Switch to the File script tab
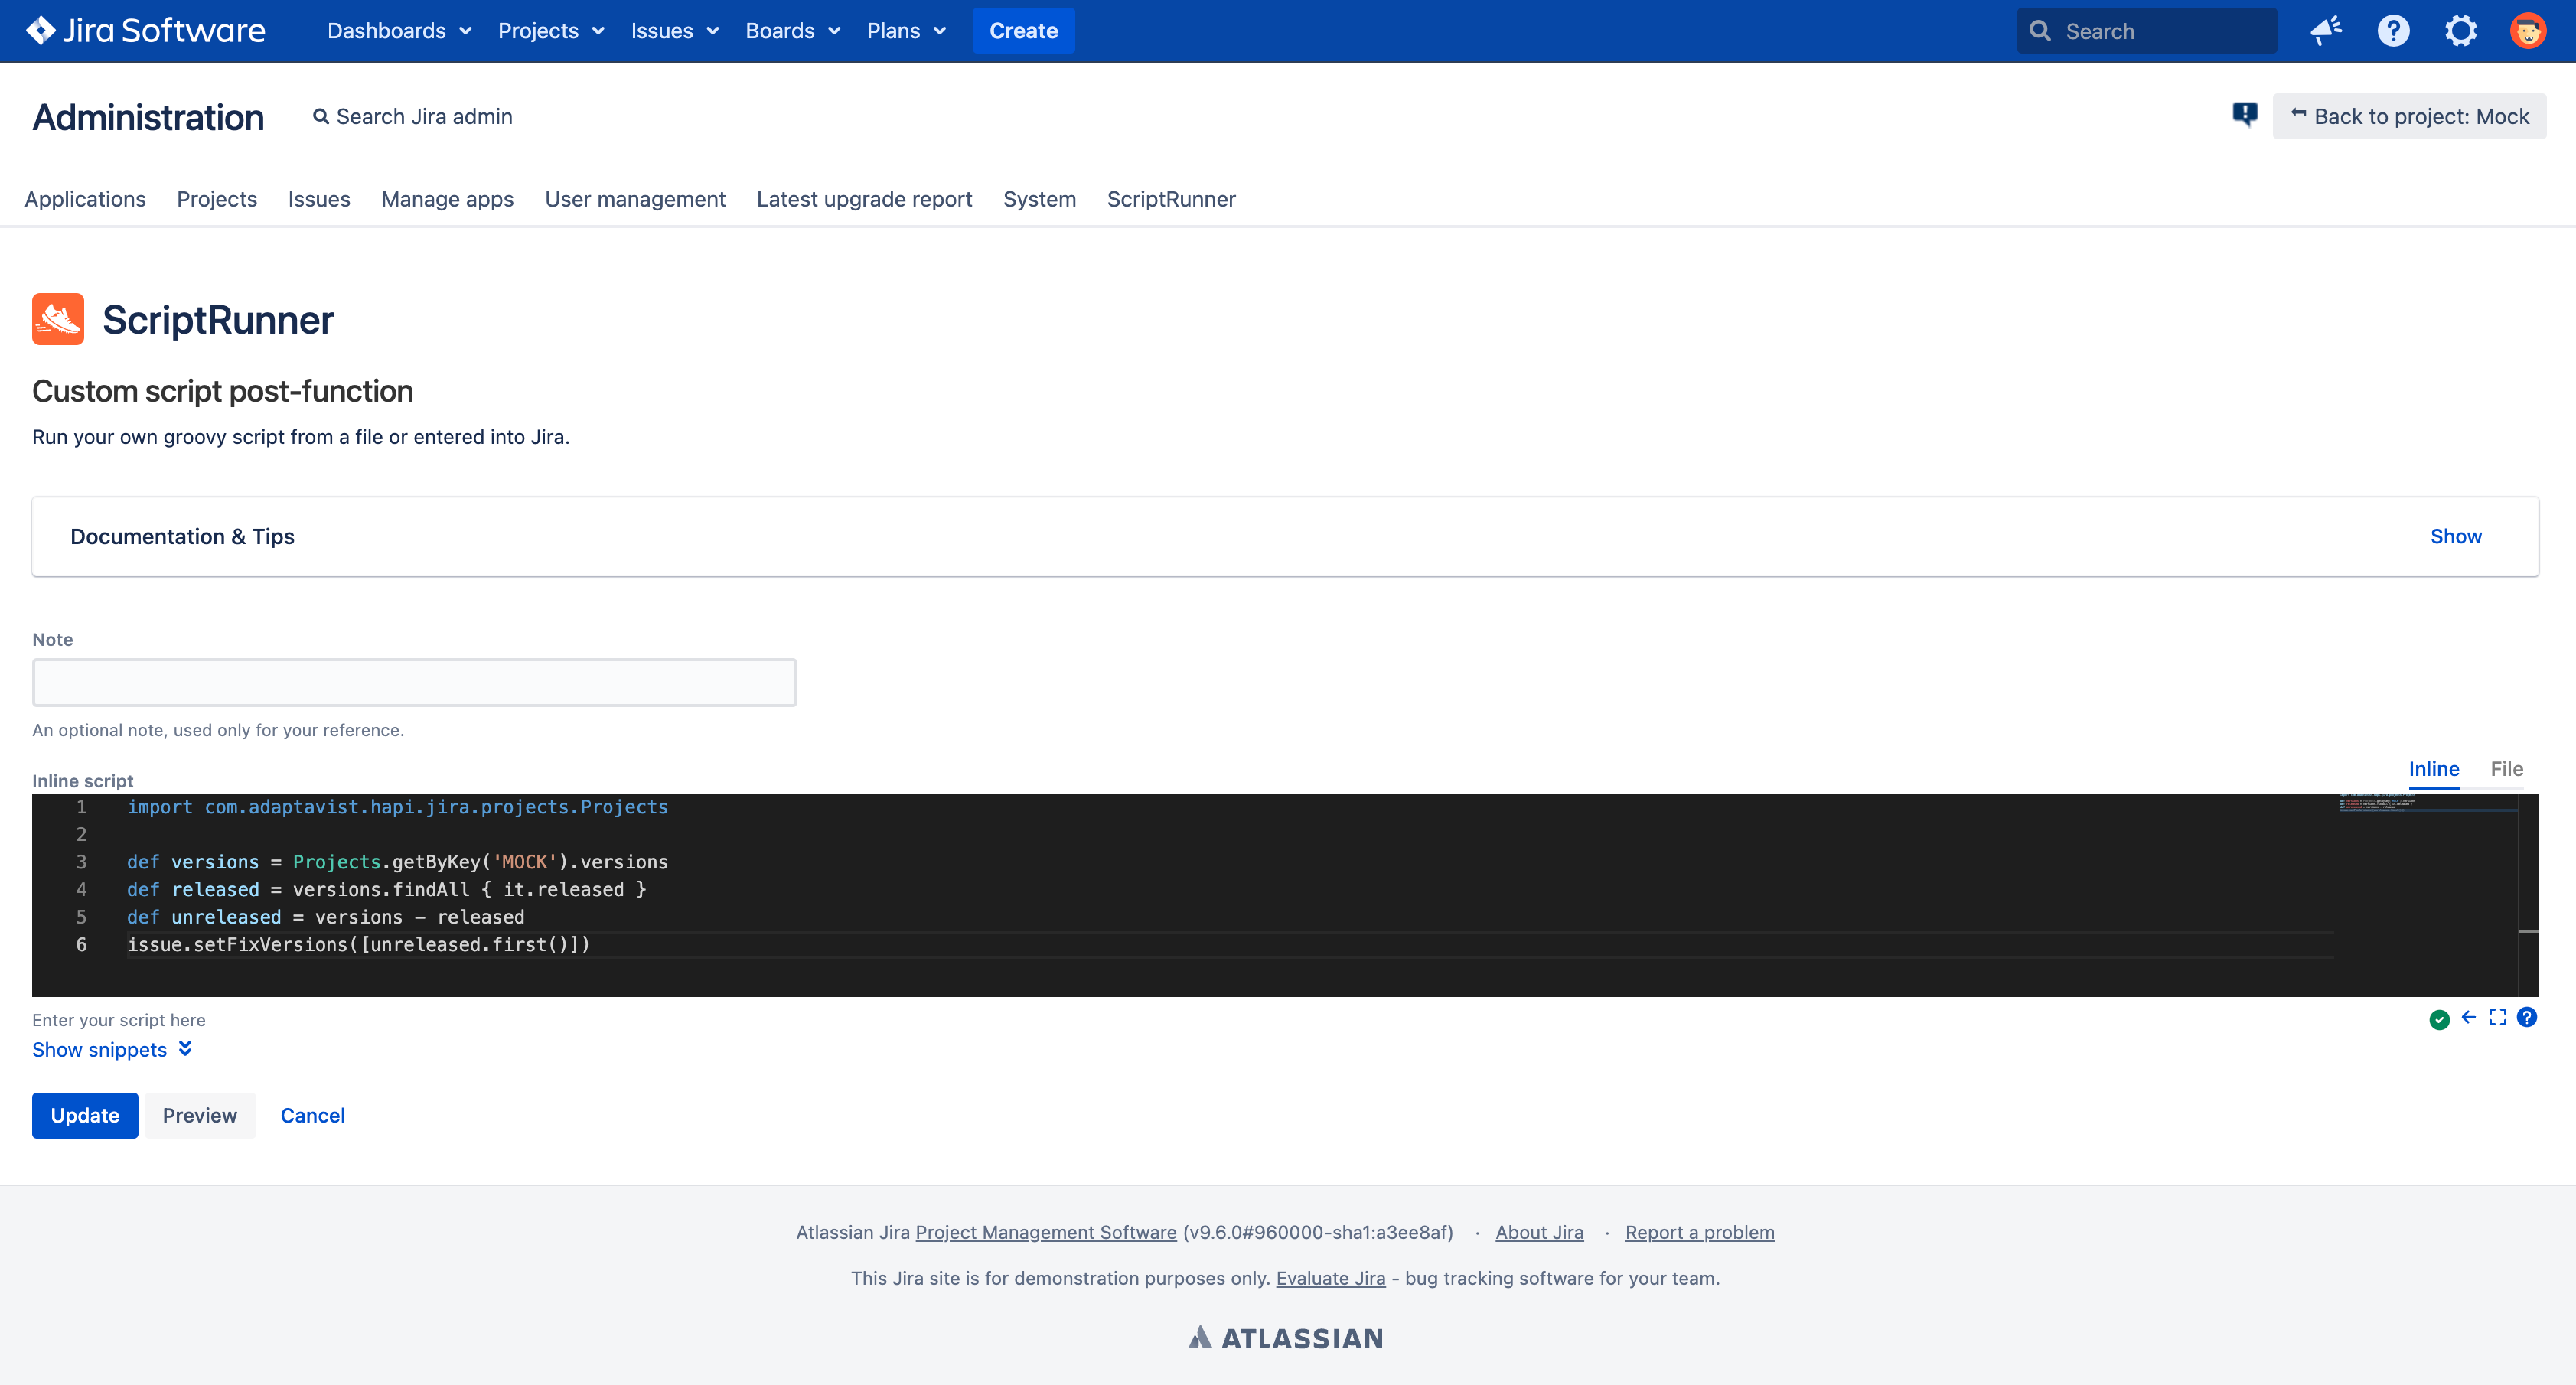 2507,769
